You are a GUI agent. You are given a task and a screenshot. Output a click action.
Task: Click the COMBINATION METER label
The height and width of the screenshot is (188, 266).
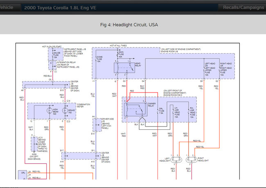tap(83, 105)
